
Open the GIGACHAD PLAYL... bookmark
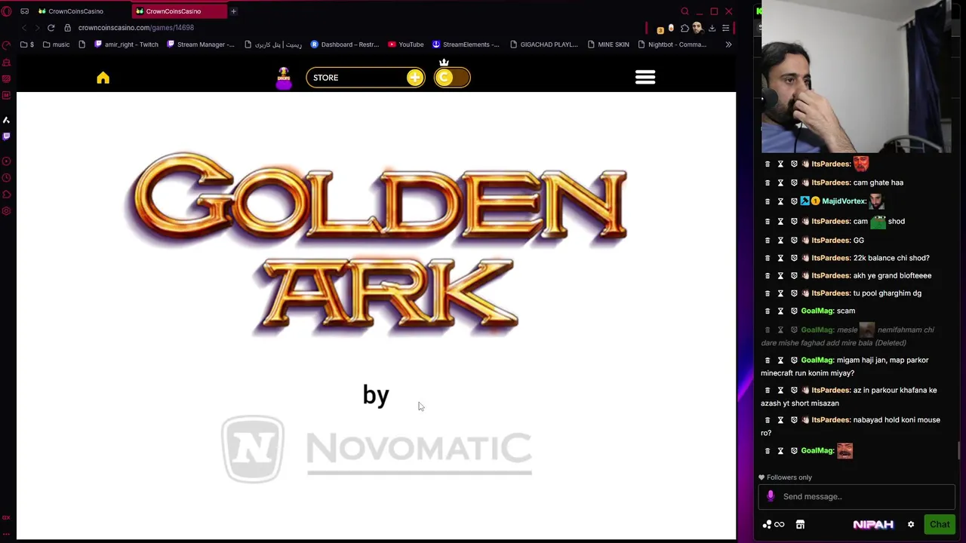(x=544, y=44)
